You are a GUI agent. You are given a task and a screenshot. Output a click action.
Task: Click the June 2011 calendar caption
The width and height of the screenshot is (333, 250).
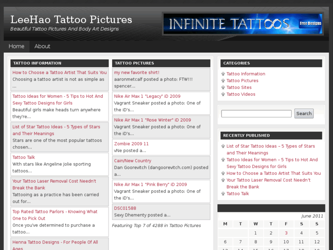pos(312,216)
